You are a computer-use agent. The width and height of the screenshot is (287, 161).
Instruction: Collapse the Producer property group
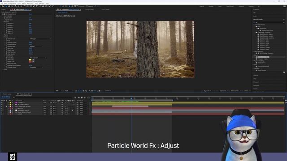[x=3, y=22]
